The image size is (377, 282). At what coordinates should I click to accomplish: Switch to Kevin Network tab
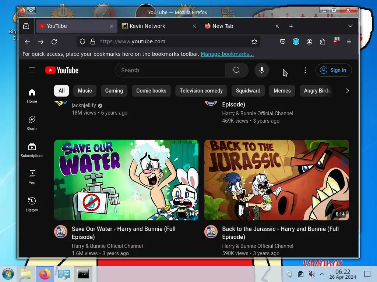[159, 26]
